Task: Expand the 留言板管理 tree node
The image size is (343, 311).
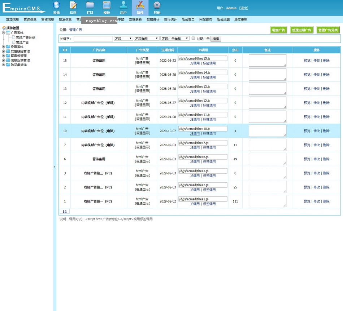Action: pyautogui.click(x=3, y=56)
